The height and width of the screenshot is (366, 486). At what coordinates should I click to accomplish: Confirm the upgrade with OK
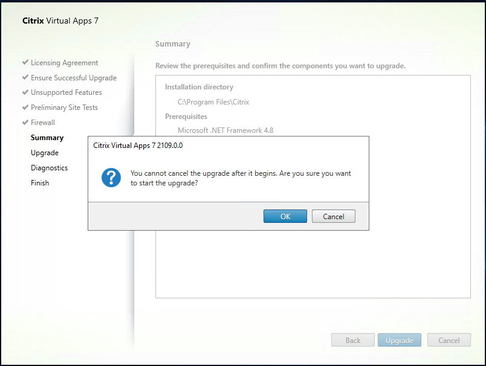[x=285, y=216]
